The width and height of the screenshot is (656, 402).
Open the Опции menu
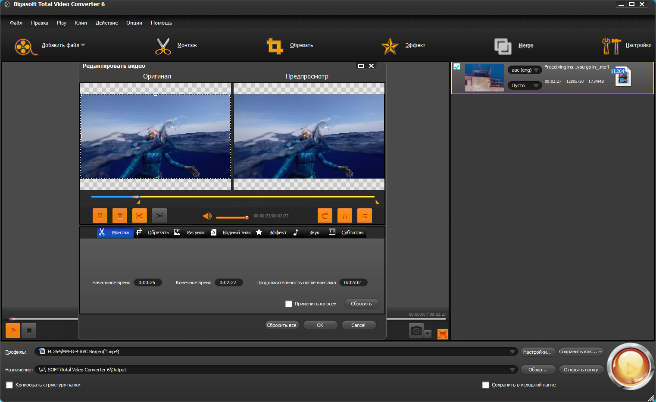[134, 23]
